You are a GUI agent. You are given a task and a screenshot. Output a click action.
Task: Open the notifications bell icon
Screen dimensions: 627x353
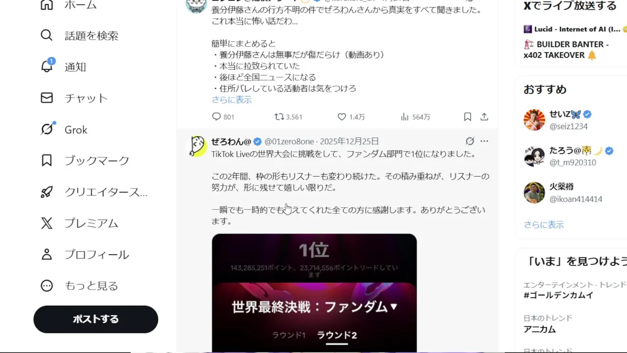[x=47, y=66]
